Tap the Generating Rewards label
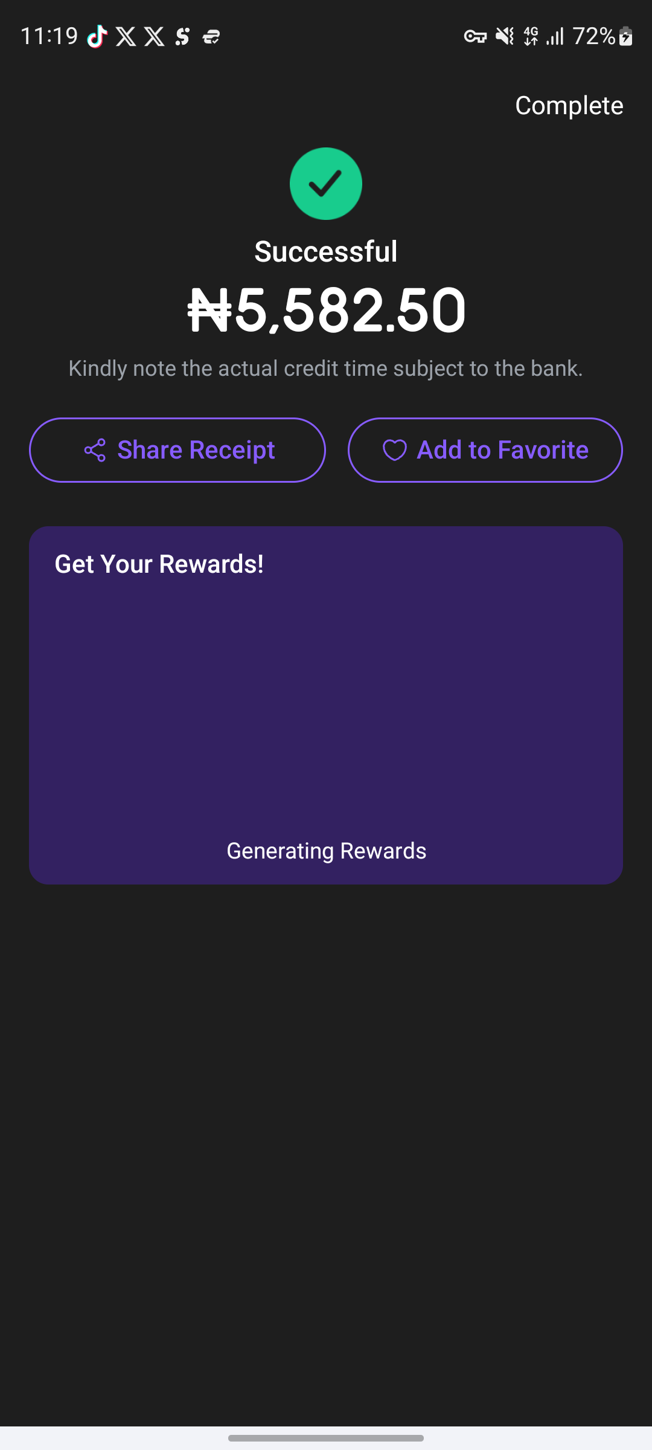This screenshot has width=652, height=1450. coord(326,851)
